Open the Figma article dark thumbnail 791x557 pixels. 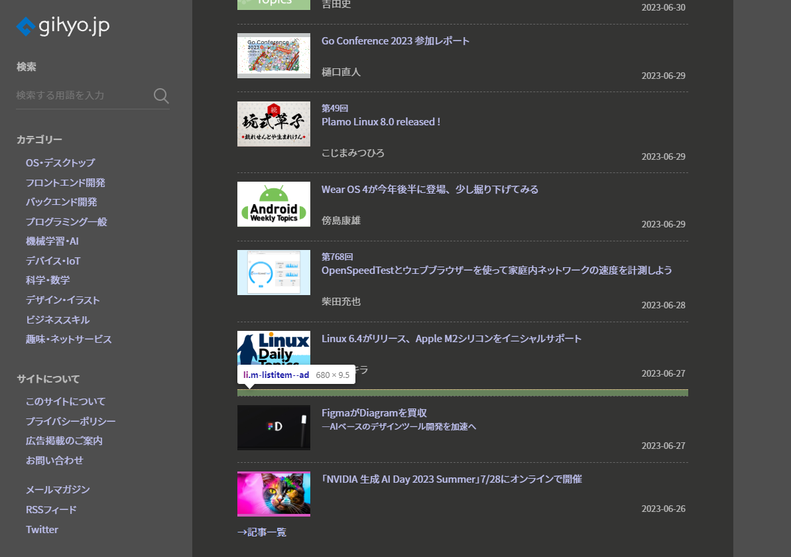click(273, 427)
